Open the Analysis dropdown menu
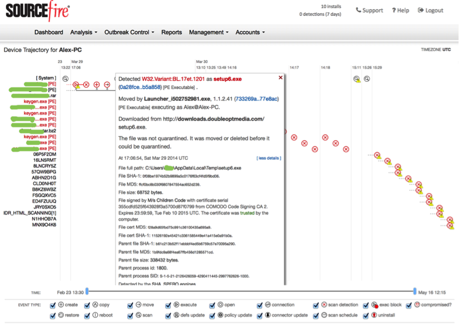 click(x=83, y=32)
